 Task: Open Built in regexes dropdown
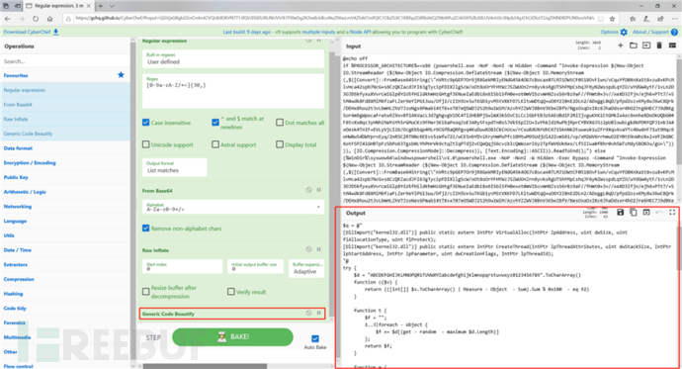click(x=232, y=58)
